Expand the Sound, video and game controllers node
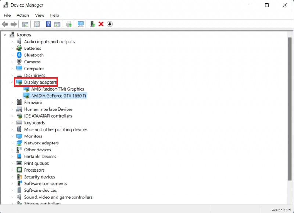 click(x=11, y=197)
